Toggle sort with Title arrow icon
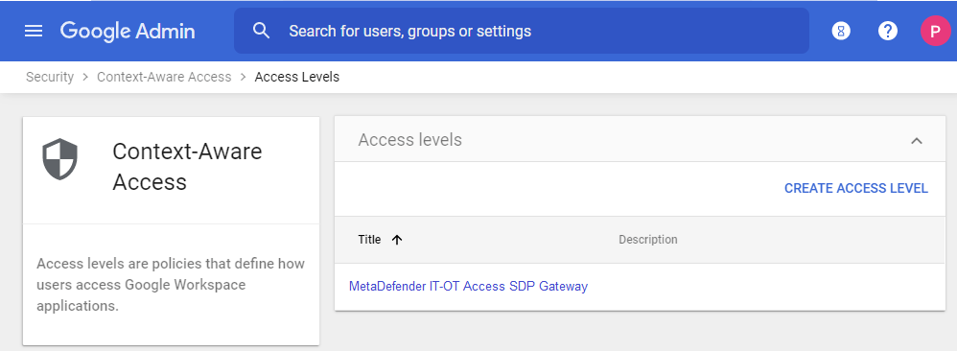The width and height of the screenshot is (957, 351). (x=397, y=240)
